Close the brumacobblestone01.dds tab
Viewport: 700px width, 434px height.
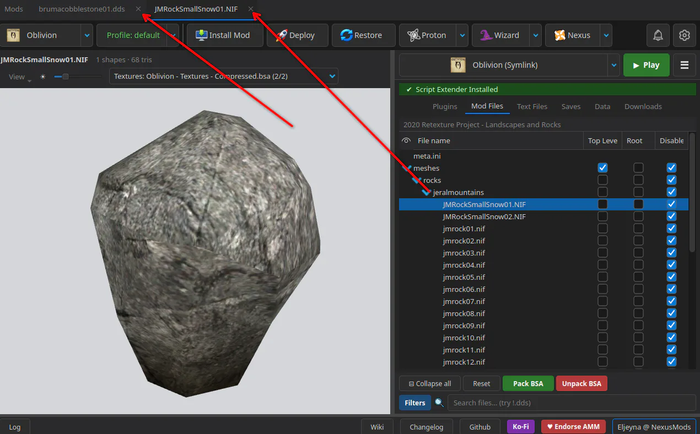(x=138, y=9)
